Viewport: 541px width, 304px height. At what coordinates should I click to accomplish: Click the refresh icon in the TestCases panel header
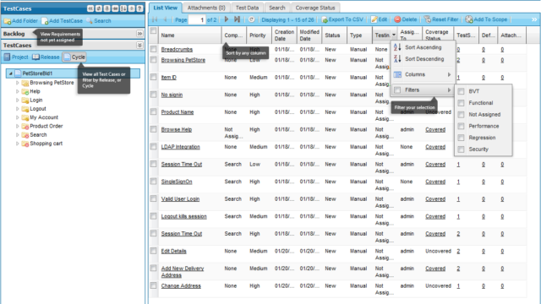(x=99, y=8)
